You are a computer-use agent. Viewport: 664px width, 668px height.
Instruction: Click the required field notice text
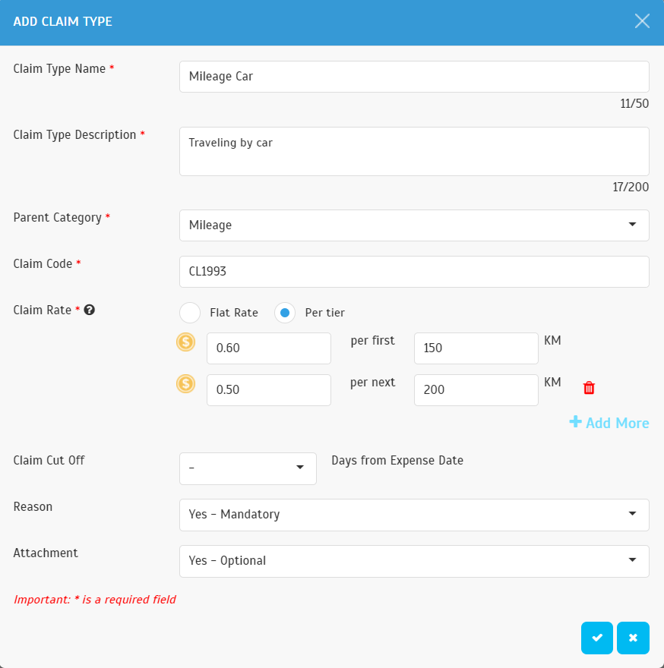95,600
